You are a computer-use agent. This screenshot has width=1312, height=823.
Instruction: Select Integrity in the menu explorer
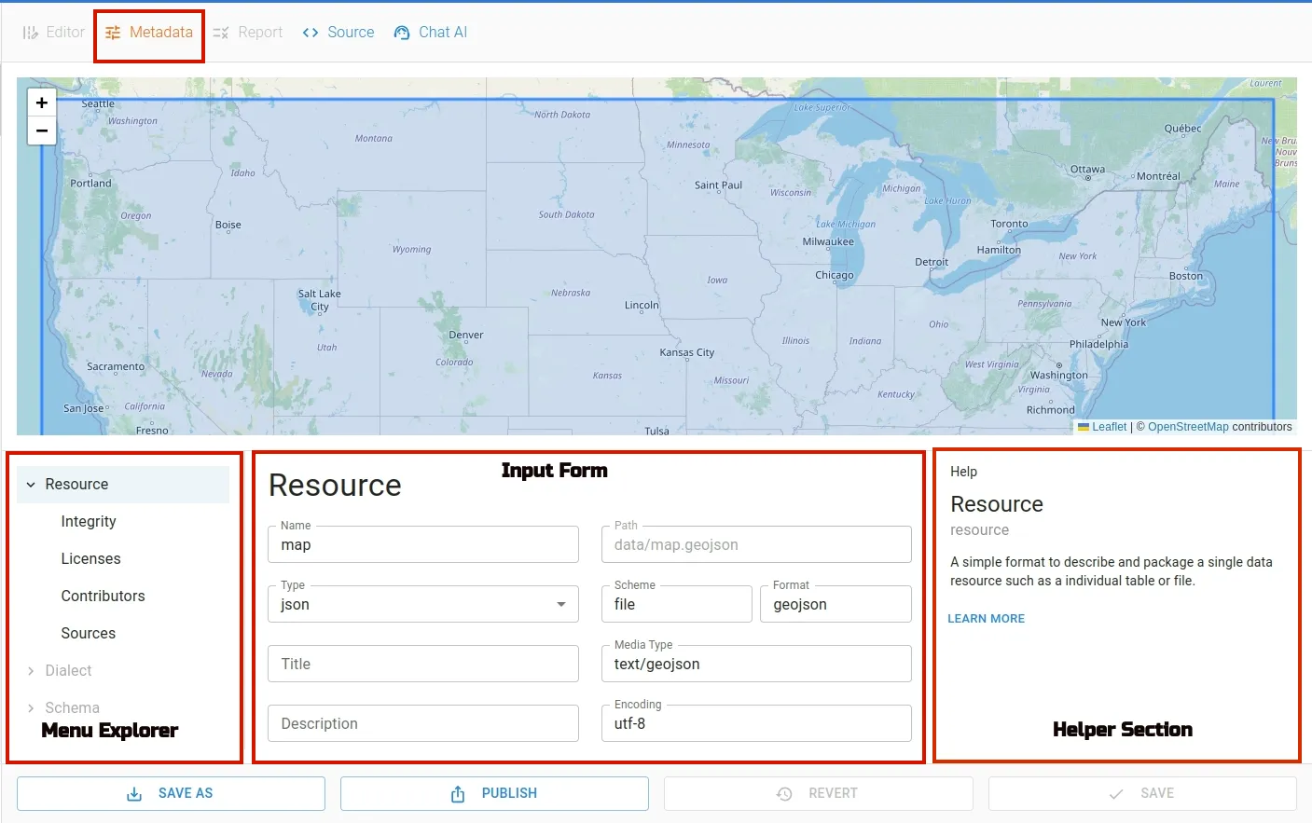coord(89,521)
